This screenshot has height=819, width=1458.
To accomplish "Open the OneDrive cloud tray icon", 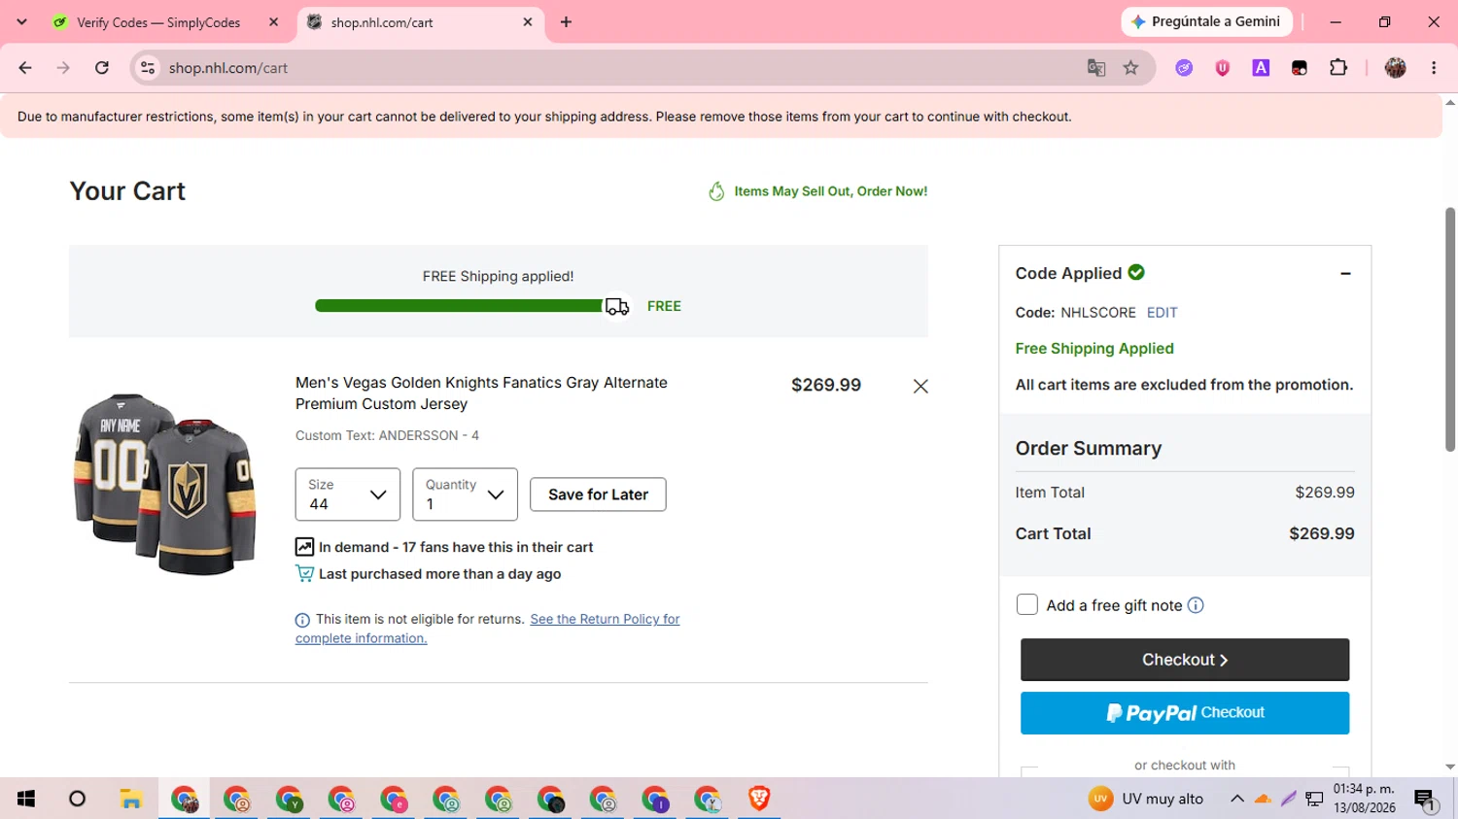I will click(x=1263, y=800).
